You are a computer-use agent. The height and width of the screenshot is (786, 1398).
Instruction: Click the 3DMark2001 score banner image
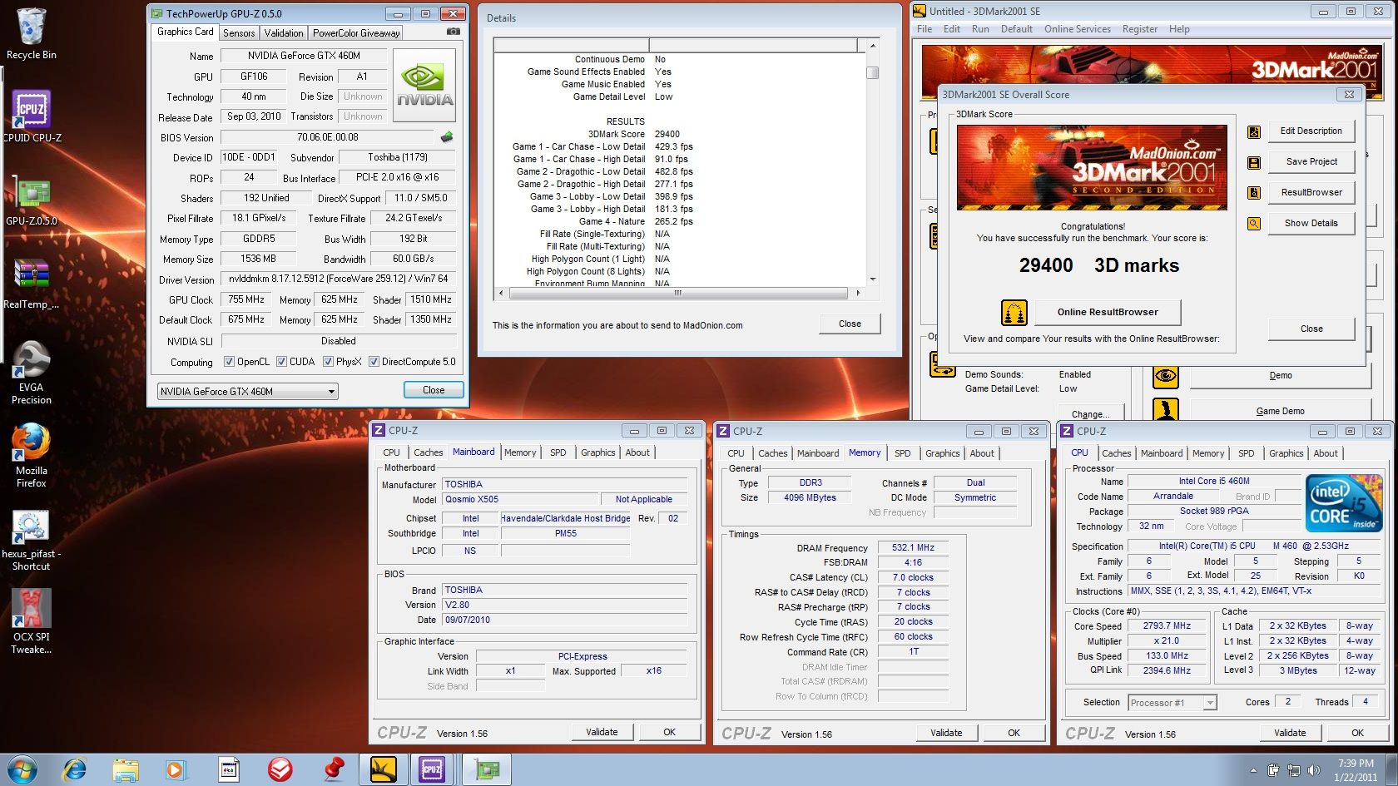[x=1092, y=167]
